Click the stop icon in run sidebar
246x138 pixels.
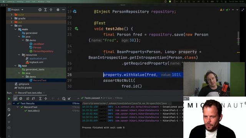(x=9, y=122)
